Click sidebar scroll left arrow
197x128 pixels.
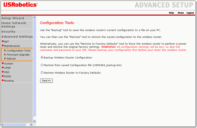coord(2,124)
